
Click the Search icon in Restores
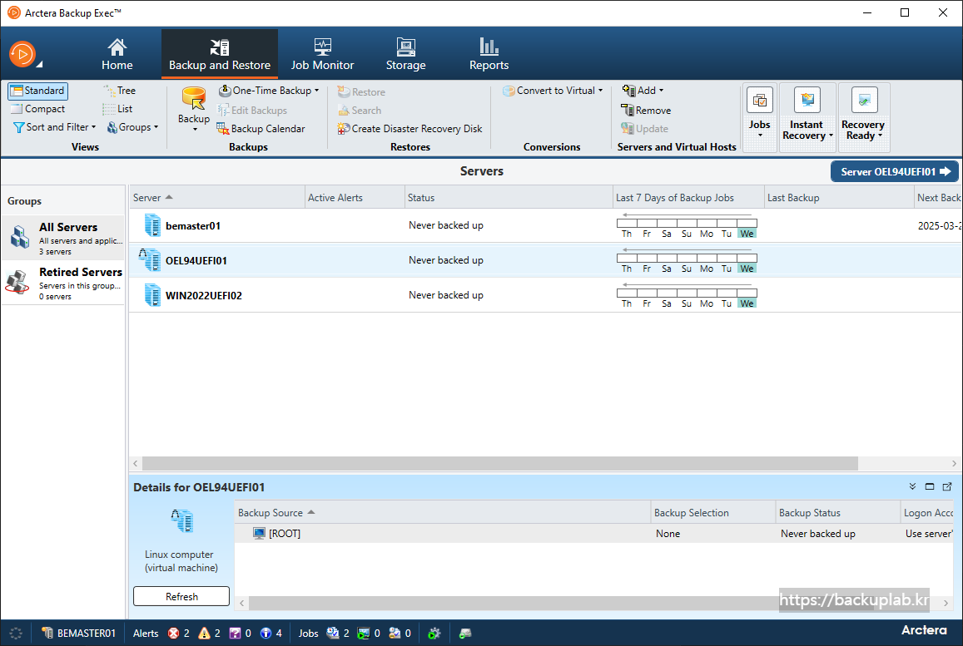tap(343, 111)
